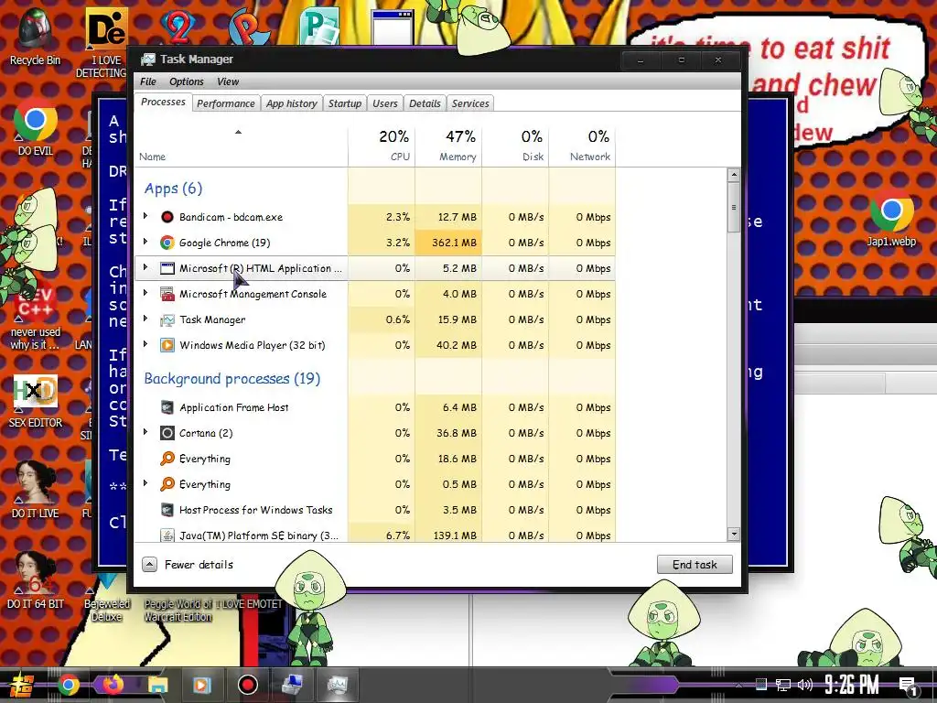Click the Fewer details label
Screen dimensions: 937x703
pyautogui.click(x=199, y=564)
